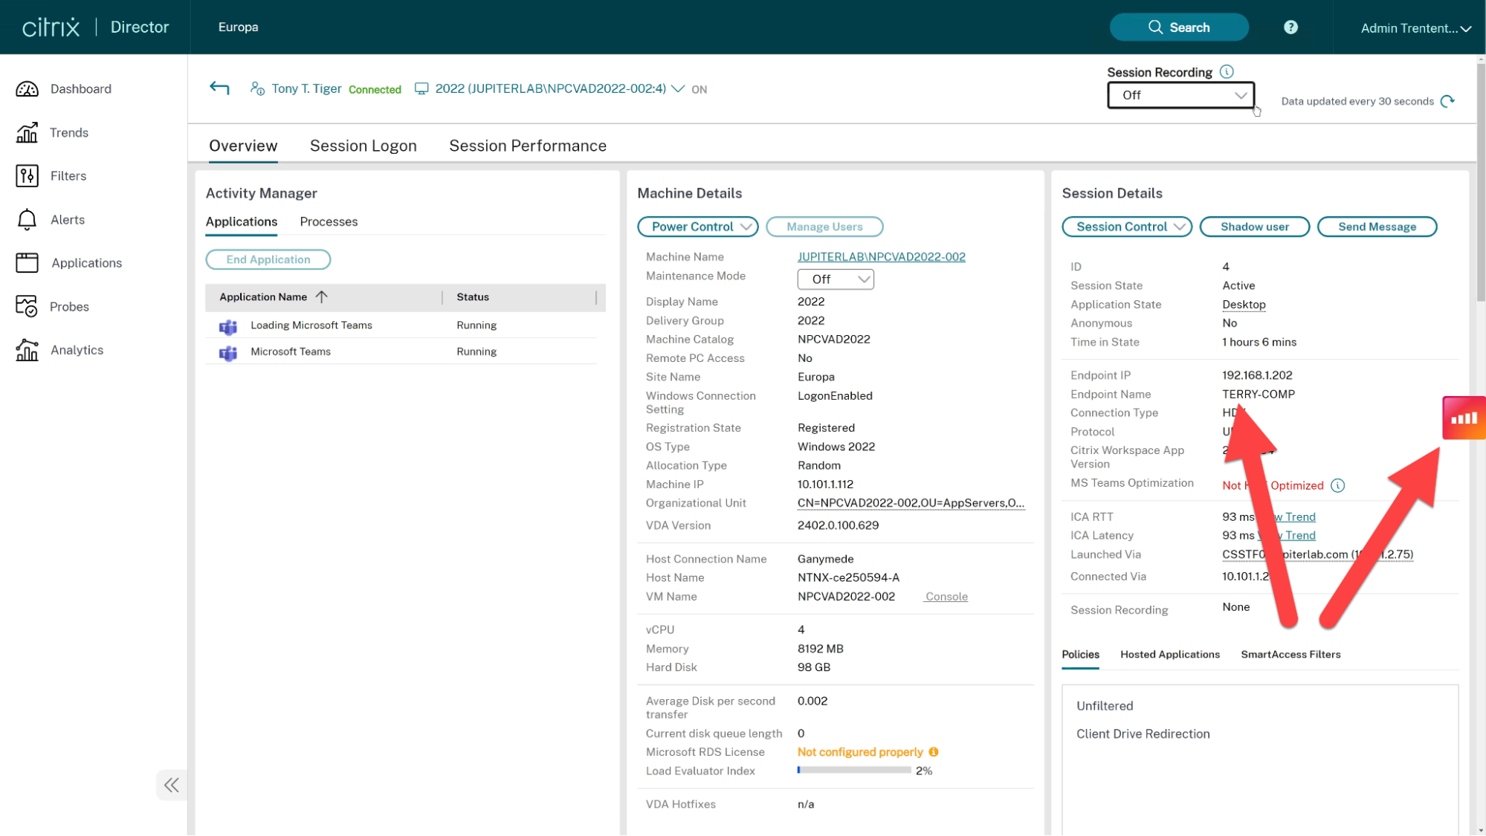This screenshot has width=1486, height=836.
Task: Expand the session selector chevron
Action: (678, 88)
